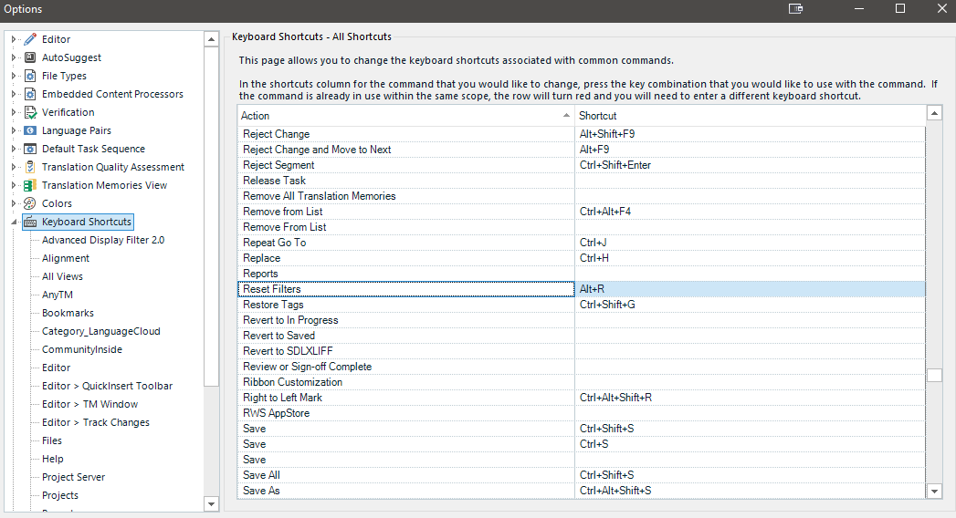Click the Verification icon
Image resolution: width=956 pixels, height=518 pixels.
pos(30,112)
